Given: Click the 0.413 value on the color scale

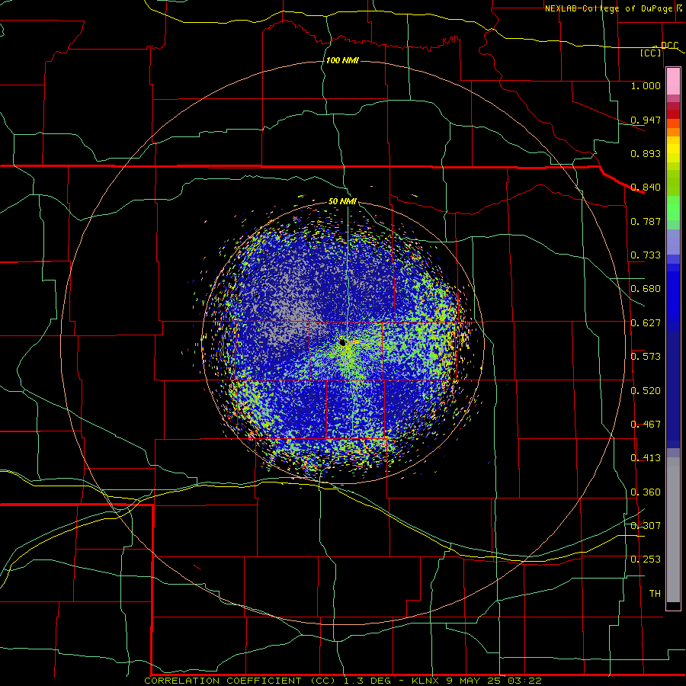Looking at the screenshot, I should pyautogui.click(x=646, y=458).
